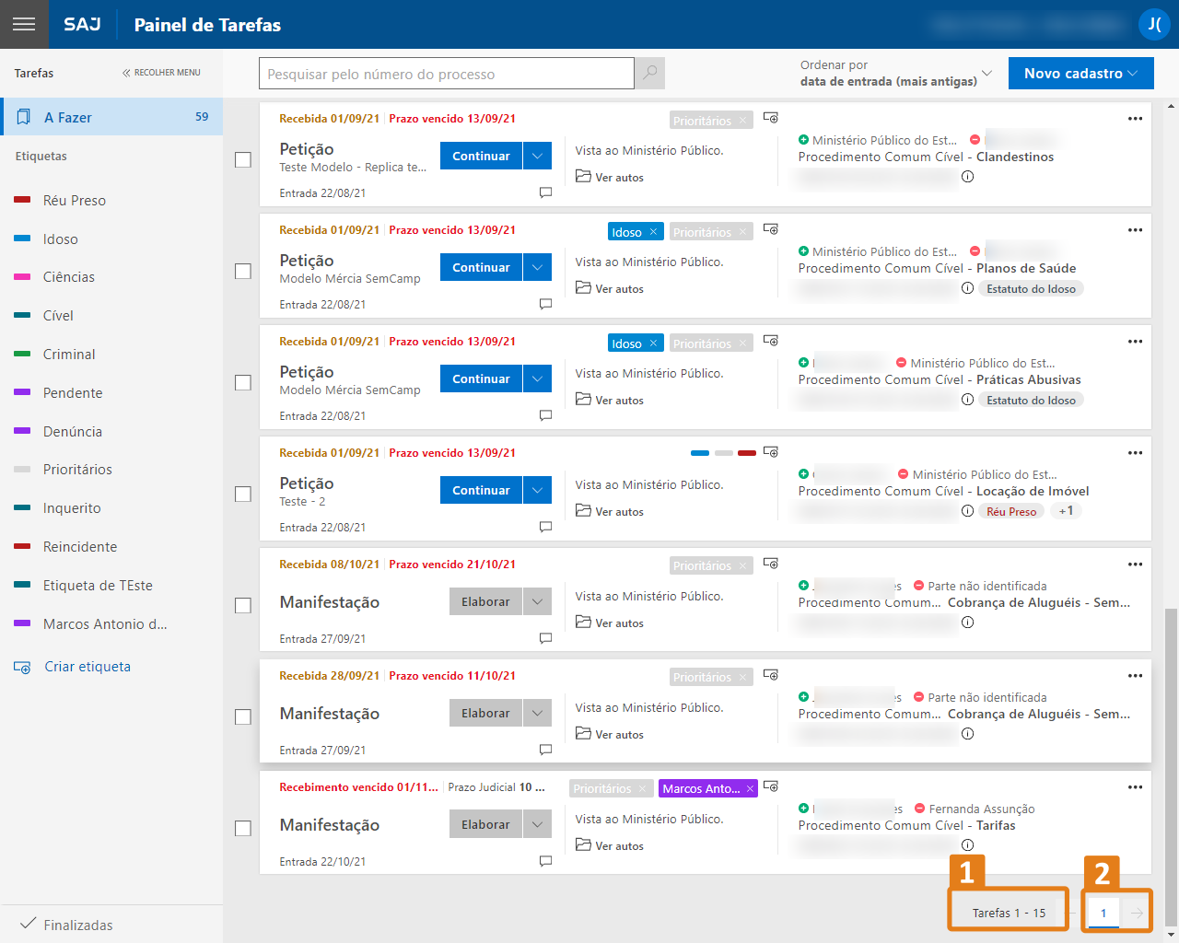1179x943 pixels.
Task: Expand Elaborar arrow on Recebida 28/09/21 card
Action: tap(537, 713)
